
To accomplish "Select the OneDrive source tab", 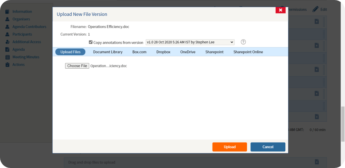I will [188, 52].
